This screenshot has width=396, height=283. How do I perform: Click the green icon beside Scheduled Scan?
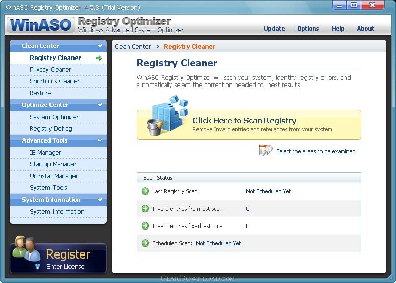[x=145, y=243]
